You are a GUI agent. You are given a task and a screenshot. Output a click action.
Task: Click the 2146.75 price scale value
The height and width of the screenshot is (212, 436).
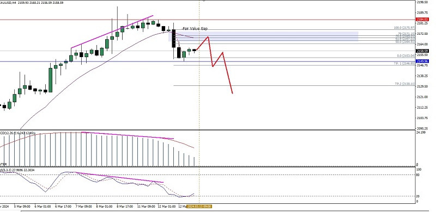pos(422,65)
